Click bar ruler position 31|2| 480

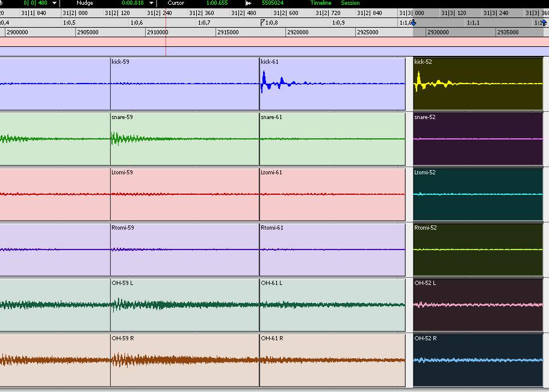243,13
